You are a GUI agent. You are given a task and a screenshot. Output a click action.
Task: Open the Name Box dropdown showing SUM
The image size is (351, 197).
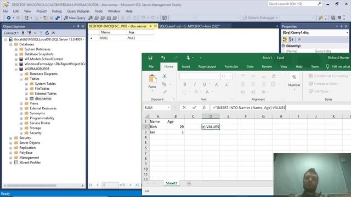pyautogui.click(x=168, y=108)
